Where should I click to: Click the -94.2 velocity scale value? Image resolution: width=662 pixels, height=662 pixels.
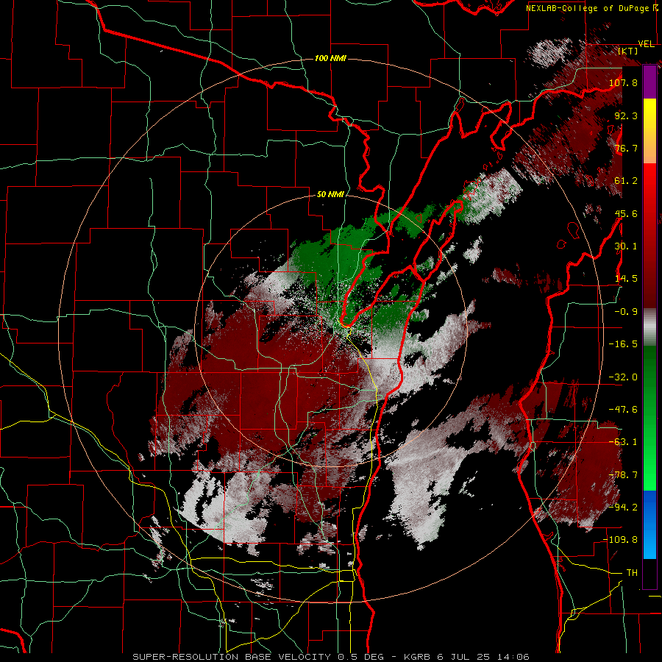pyautogui.click(x=623, y=507)
